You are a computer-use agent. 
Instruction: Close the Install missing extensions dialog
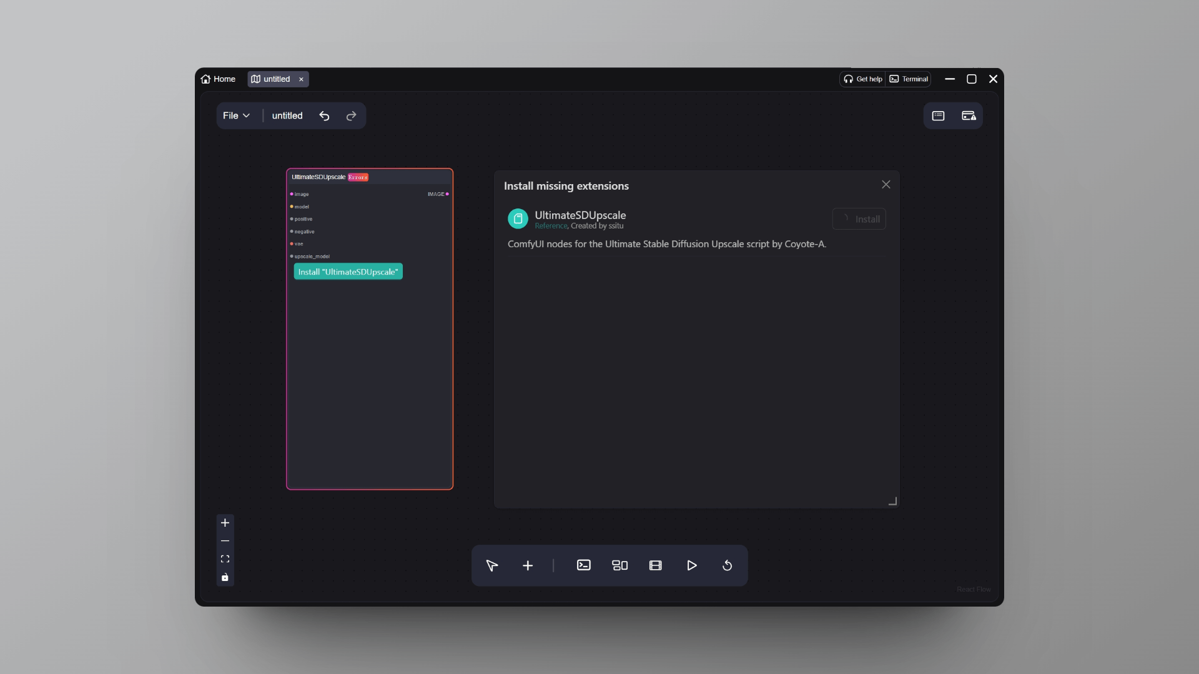[x=886, y=185]
